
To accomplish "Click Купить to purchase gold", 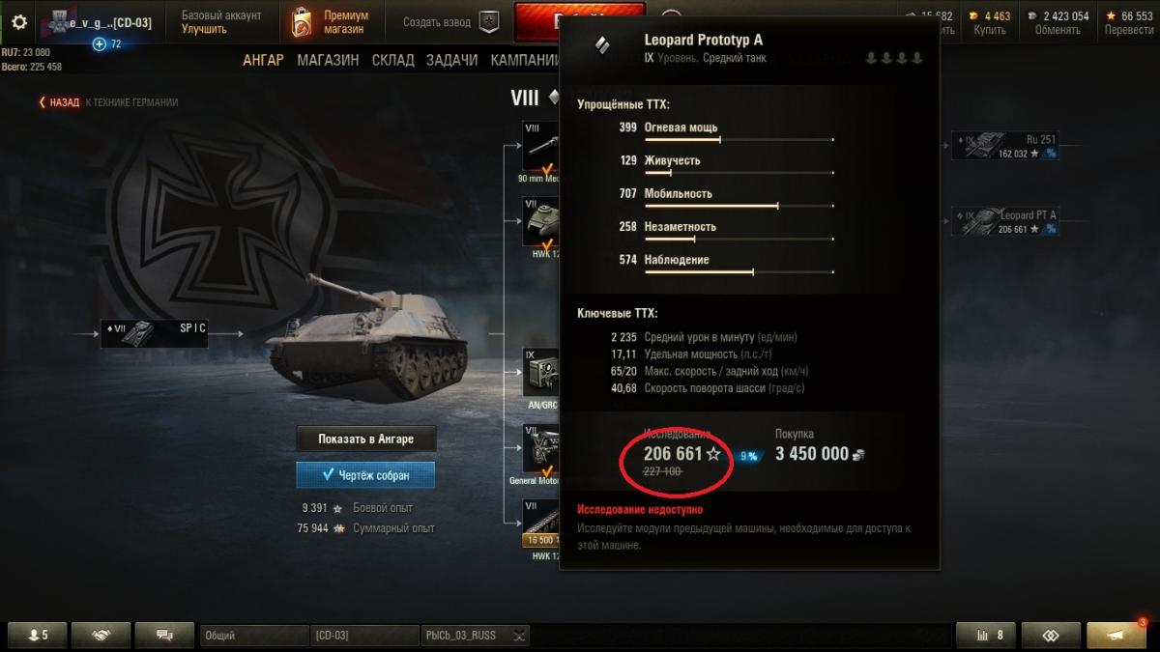I will (x=990, y=30).
